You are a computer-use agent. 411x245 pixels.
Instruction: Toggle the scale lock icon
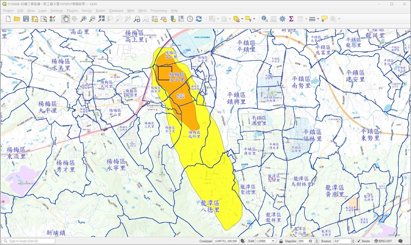pos(281,241)
